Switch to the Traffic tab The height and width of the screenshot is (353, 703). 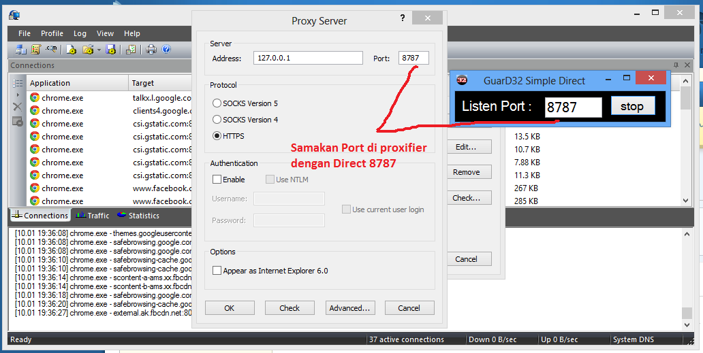point(93,215)
